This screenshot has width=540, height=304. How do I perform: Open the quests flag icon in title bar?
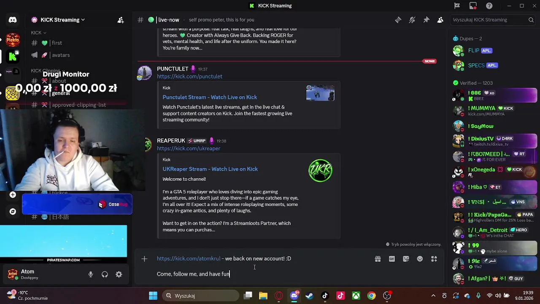pos(457,5)
